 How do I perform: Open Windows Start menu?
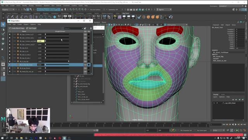2,138
